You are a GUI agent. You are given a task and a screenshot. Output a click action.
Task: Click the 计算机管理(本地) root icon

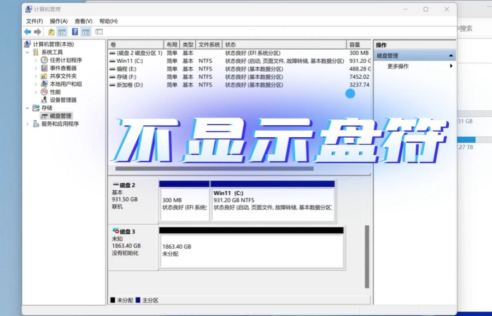pyautogui.click(x=28, y=44)
